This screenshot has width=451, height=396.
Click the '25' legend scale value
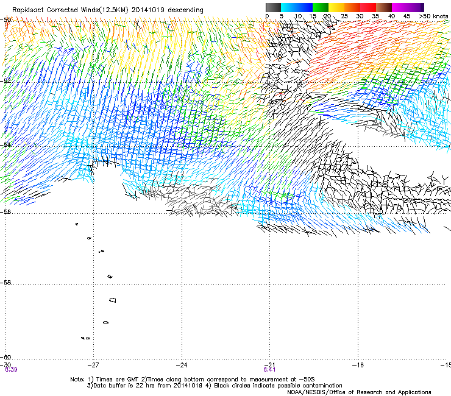pyautogui.click(x=344, y=16)
